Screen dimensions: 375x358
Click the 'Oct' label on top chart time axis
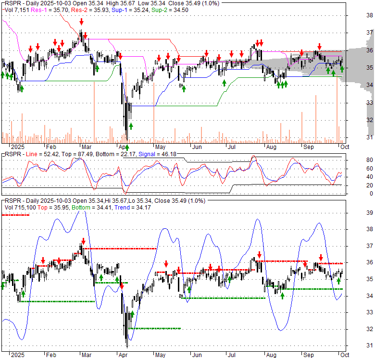[345, 147]
